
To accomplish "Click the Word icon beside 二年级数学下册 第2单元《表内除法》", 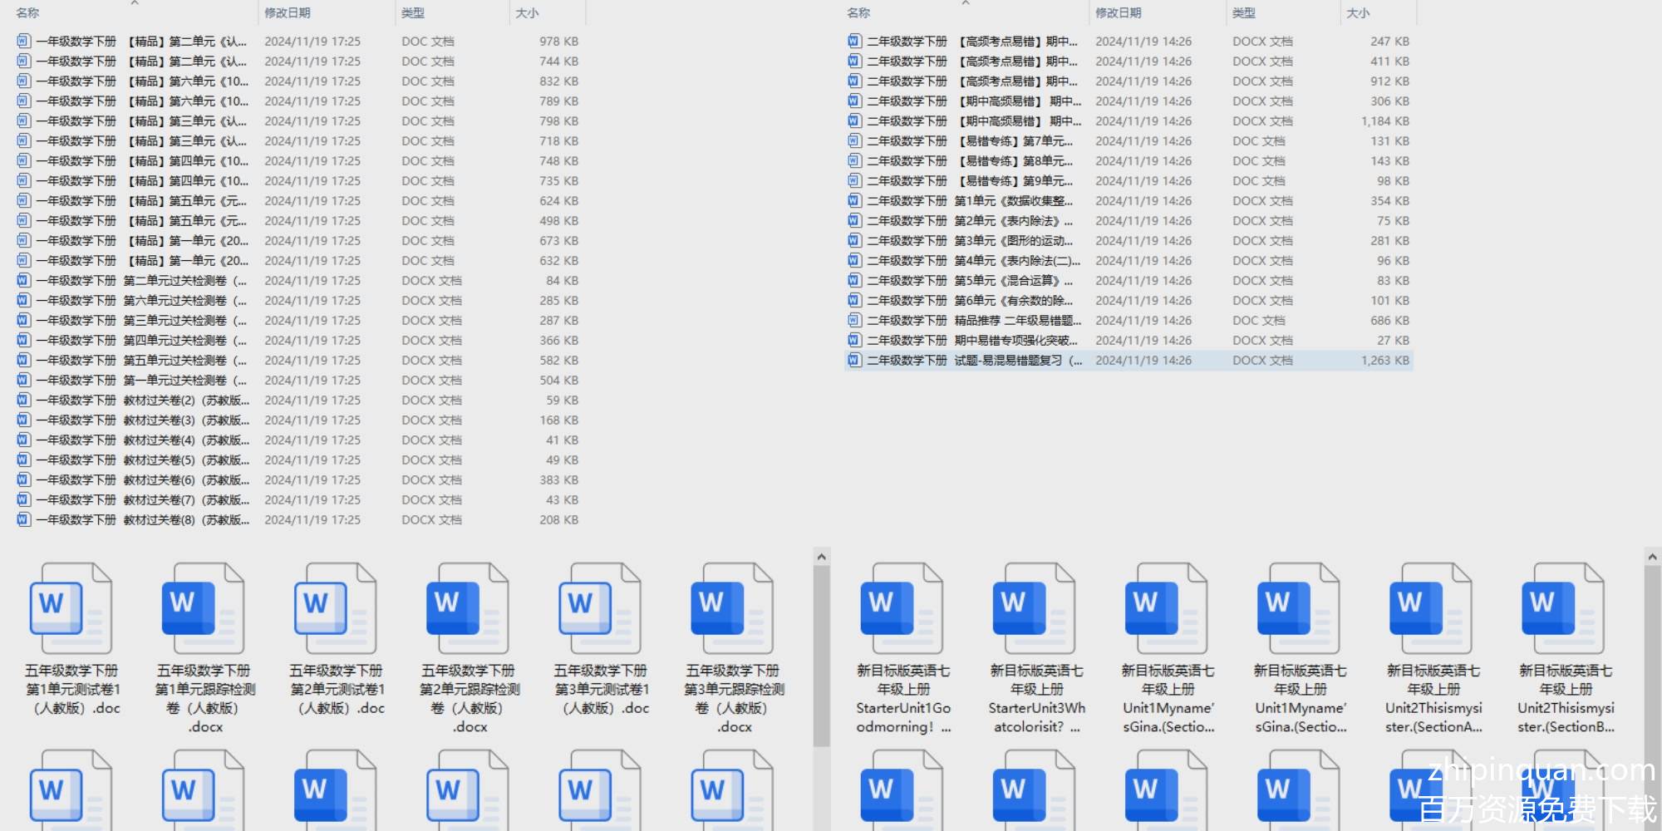I will 854,221.
